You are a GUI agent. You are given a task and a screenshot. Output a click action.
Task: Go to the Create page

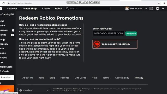point(46,9)
